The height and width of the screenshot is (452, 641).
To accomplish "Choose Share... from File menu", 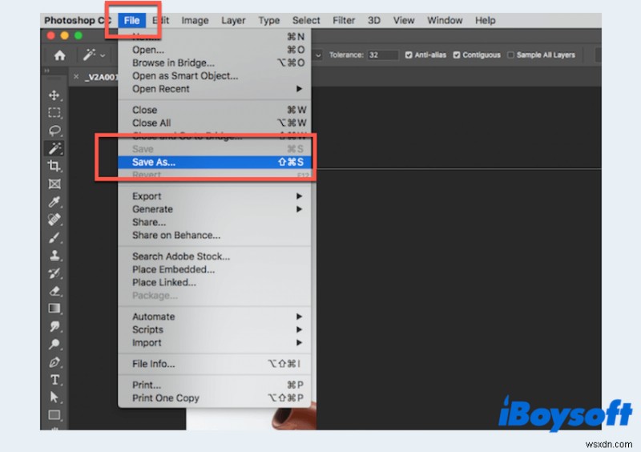I will click(x=215, y=222).
